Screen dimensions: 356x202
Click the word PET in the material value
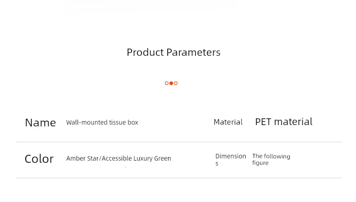click(263, 122)
